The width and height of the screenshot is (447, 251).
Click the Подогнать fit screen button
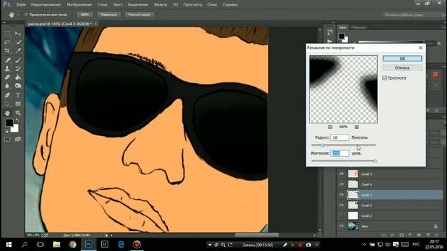tap(109, 15)
